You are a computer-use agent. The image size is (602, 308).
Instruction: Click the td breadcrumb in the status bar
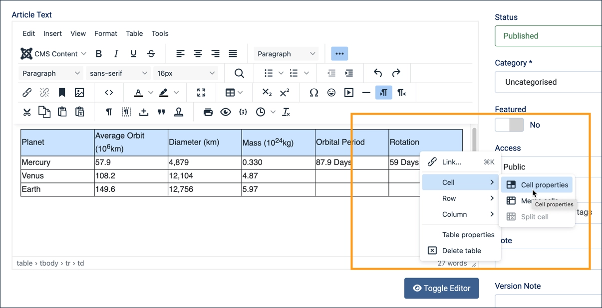pos(81,263)
